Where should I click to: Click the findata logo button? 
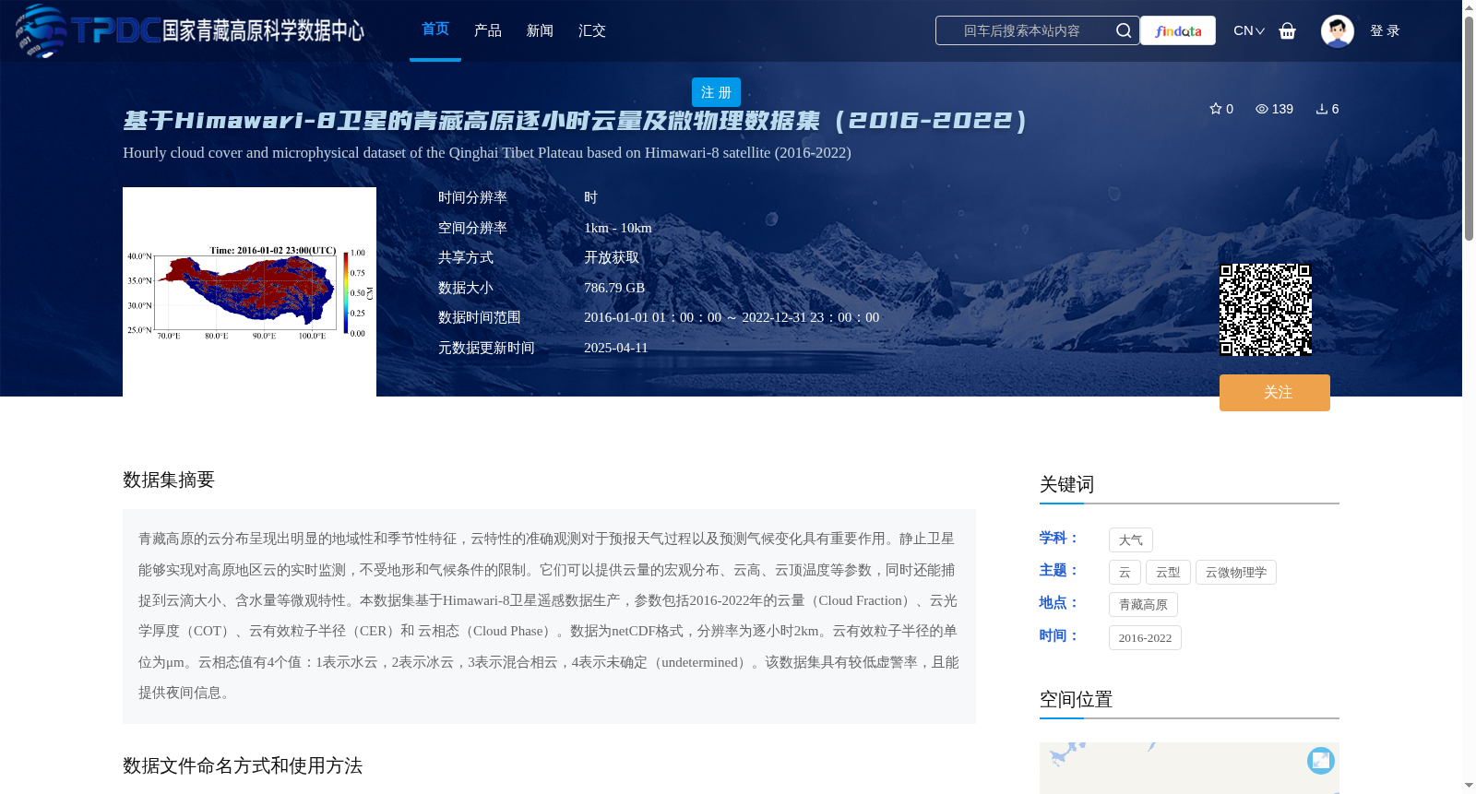(x=1178, y=30)
